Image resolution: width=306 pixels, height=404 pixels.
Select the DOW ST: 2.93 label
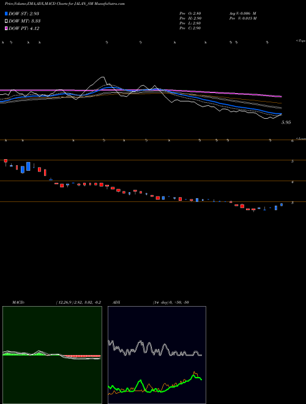point(24,13)
